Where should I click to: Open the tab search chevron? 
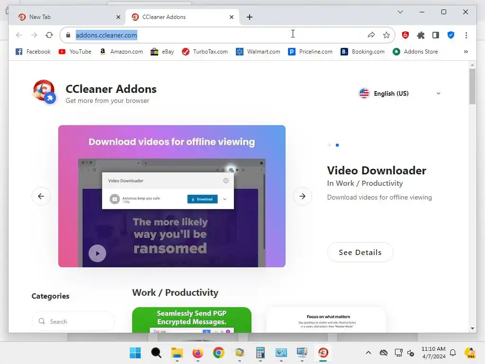coord(400,12)
